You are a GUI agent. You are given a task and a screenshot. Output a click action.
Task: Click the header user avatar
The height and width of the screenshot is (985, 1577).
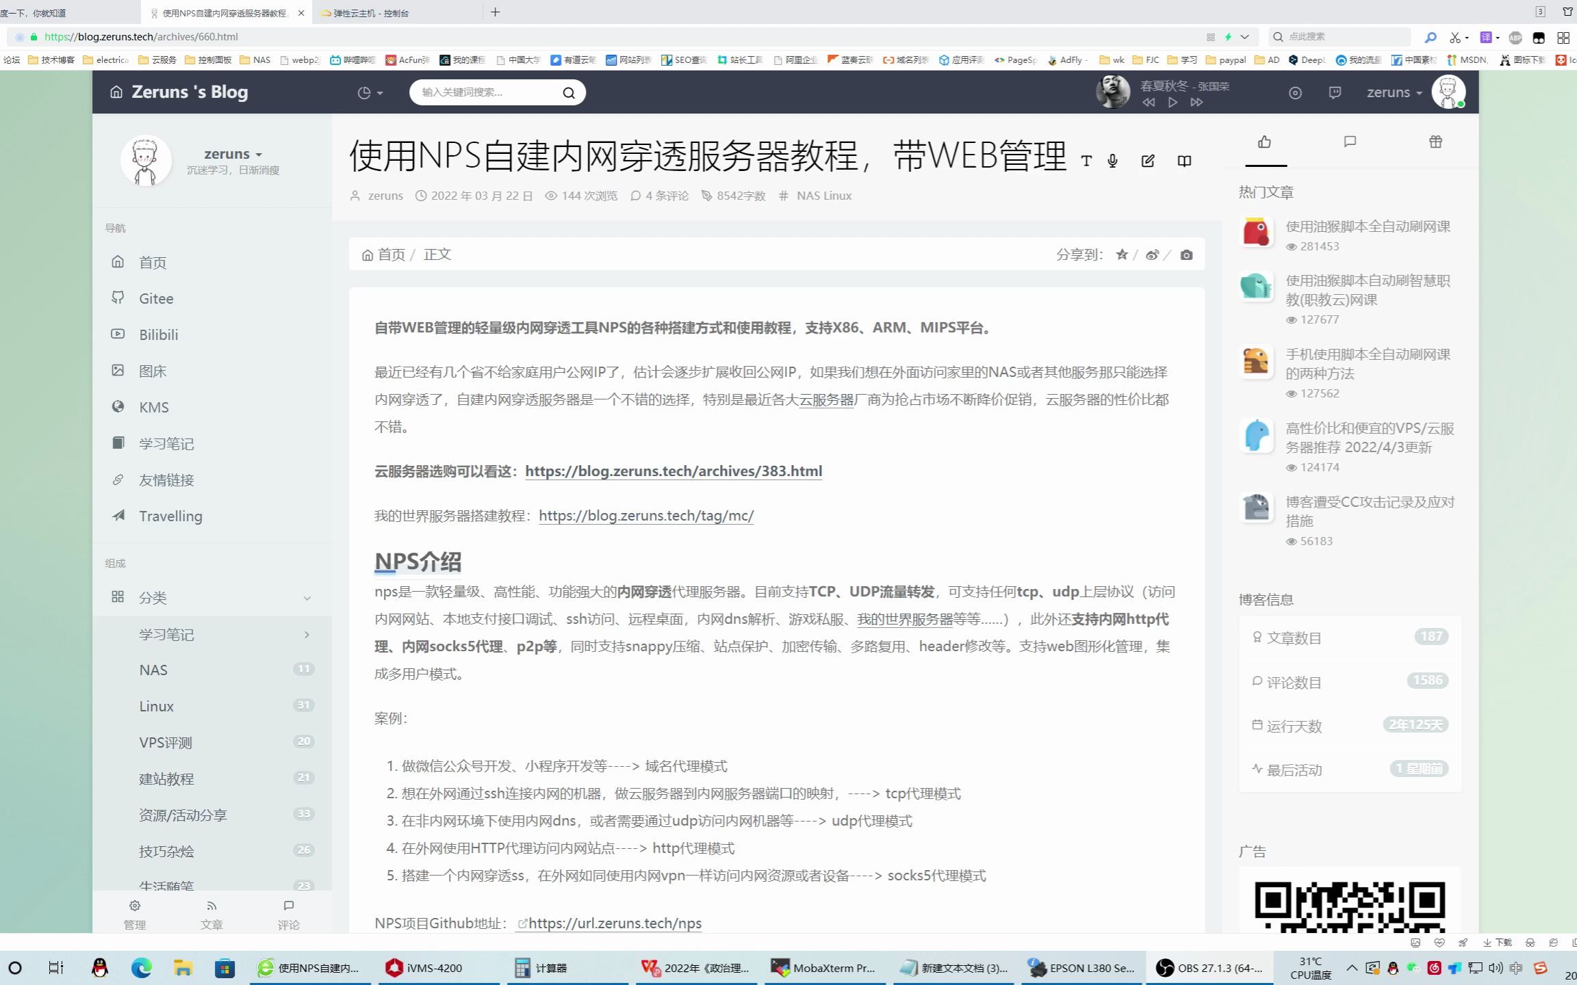(1448, 92)
